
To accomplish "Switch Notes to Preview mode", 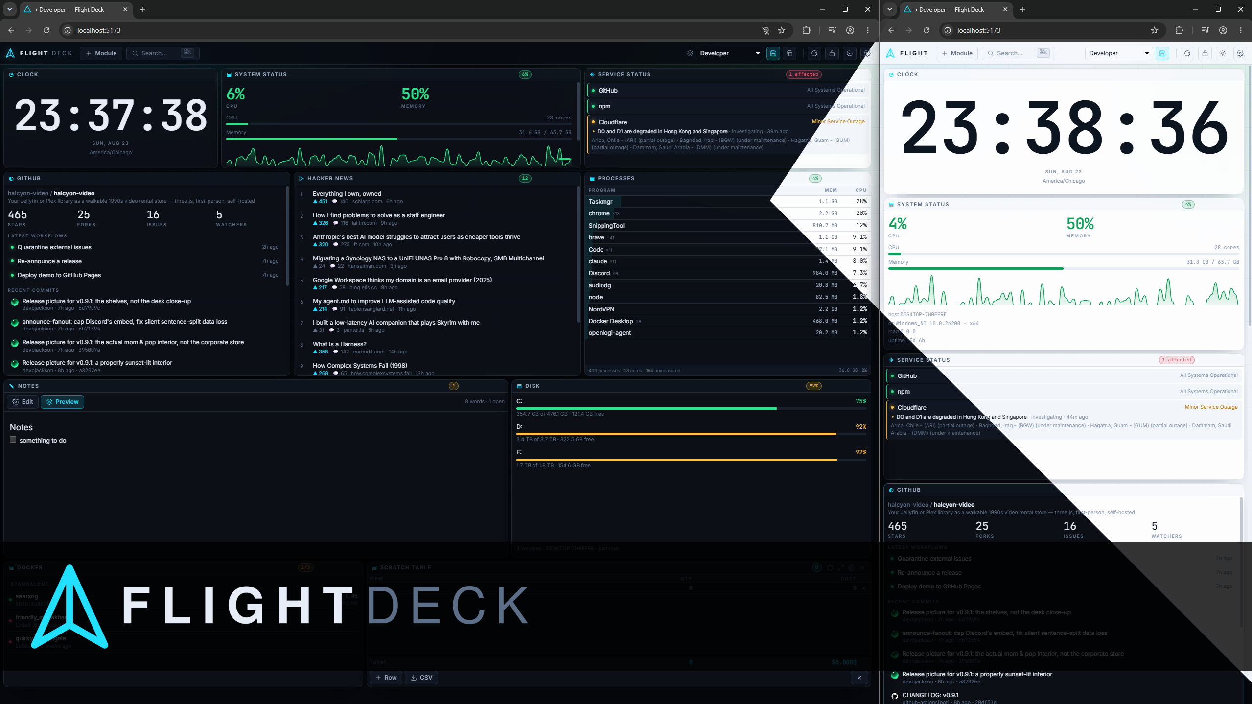I will (62, 402).
